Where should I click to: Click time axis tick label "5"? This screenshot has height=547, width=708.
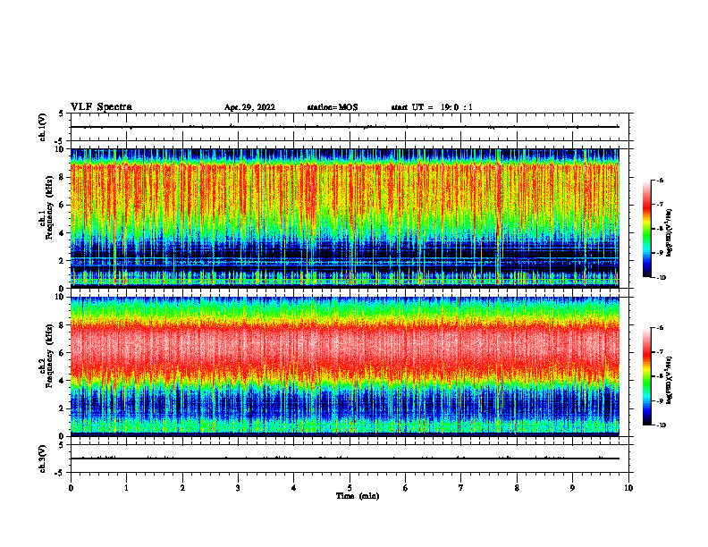[350, 488]
